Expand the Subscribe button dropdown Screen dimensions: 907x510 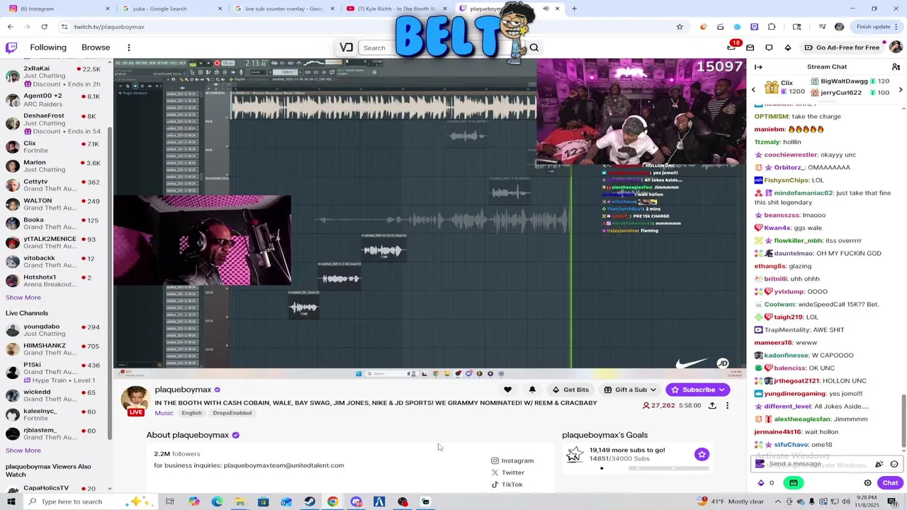click(721, 390)
